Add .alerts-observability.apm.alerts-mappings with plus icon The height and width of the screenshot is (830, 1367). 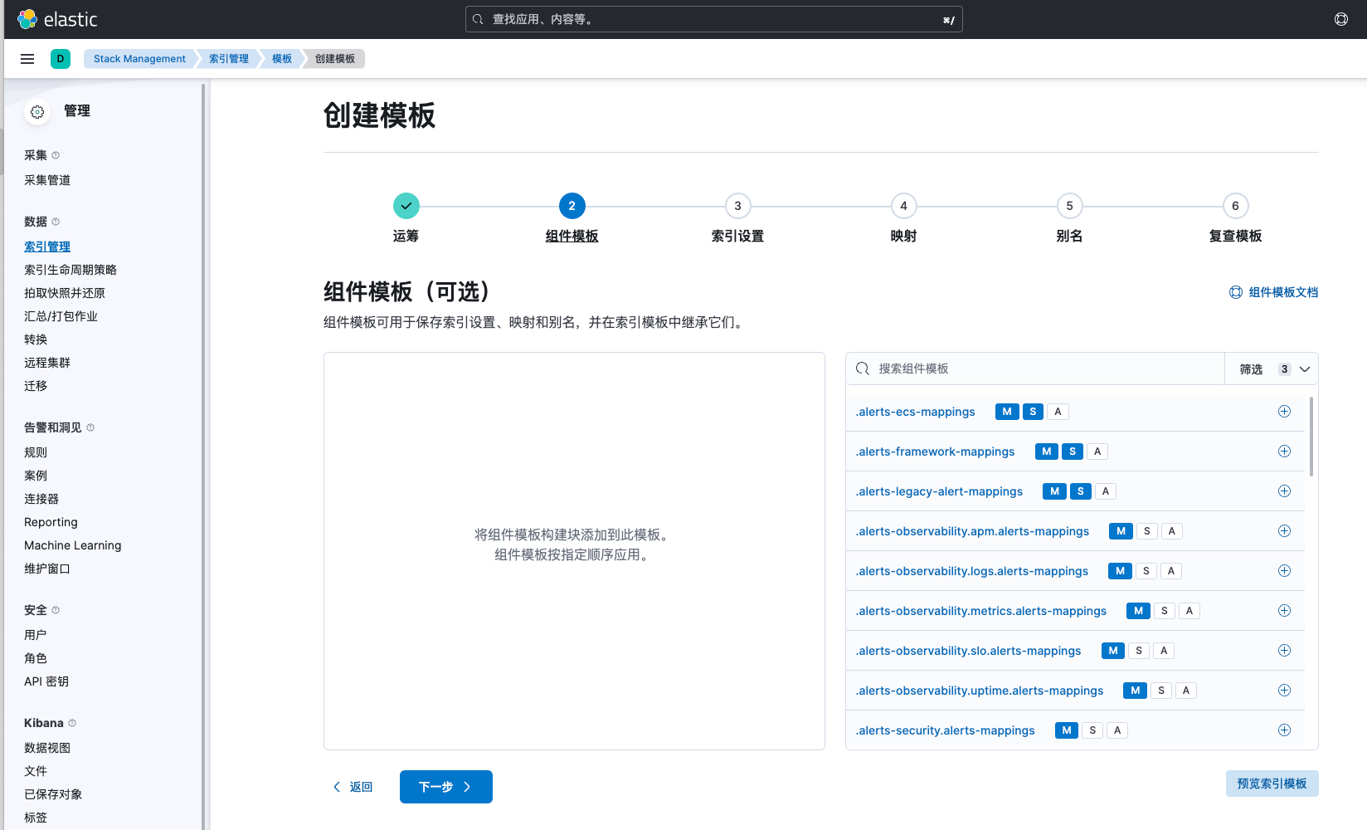pyautogui.click(x=1284, y=531)
